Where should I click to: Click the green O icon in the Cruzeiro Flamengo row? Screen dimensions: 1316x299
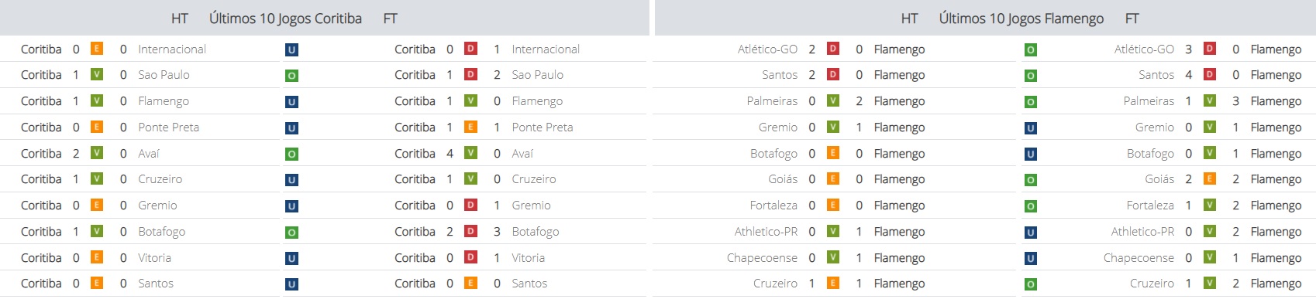click(1031, 284)
